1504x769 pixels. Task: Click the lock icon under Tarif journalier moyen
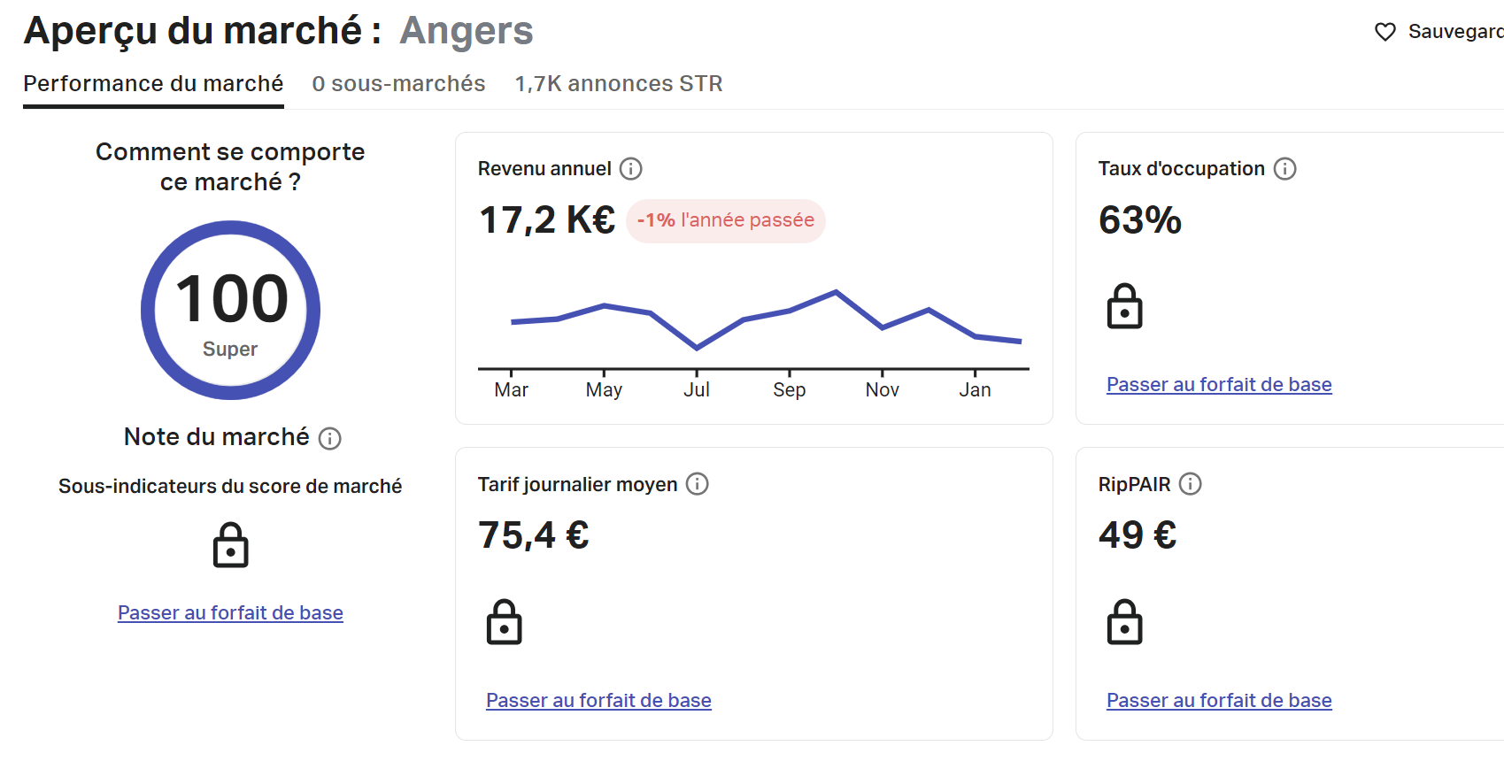point(505,622)
